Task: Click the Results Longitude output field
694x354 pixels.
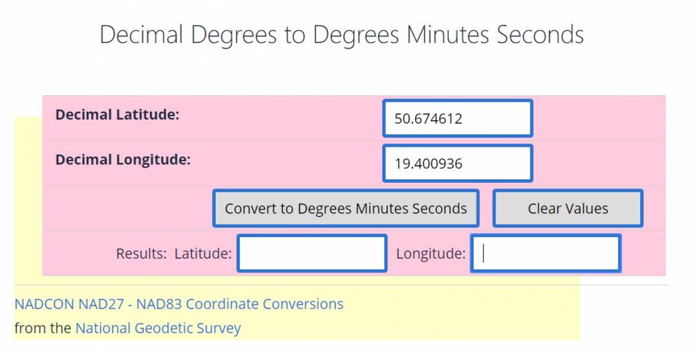Action: [x=545, y=253]
